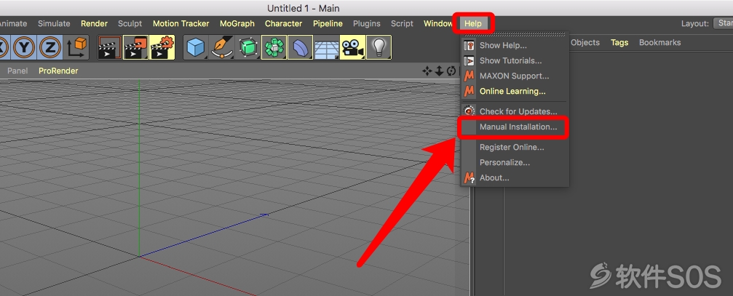Open the Plugins menu
Image resolution: width=733 pixels, height=296 pixels.
pyautogui.click(x=367, y=23)
